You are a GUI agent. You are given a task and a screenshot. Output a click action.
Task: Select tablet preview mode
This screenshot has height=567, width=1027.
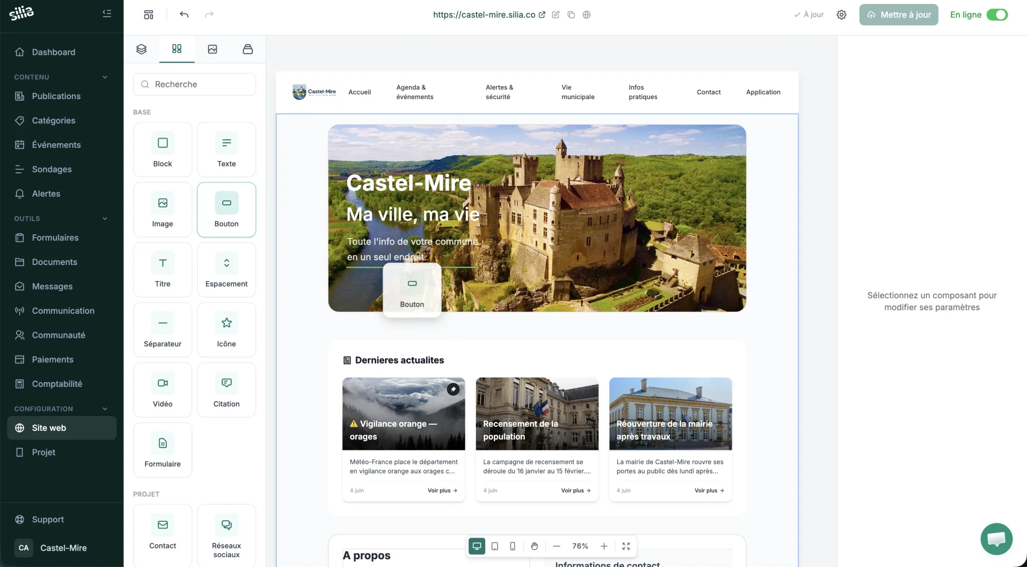coord(495,546)
